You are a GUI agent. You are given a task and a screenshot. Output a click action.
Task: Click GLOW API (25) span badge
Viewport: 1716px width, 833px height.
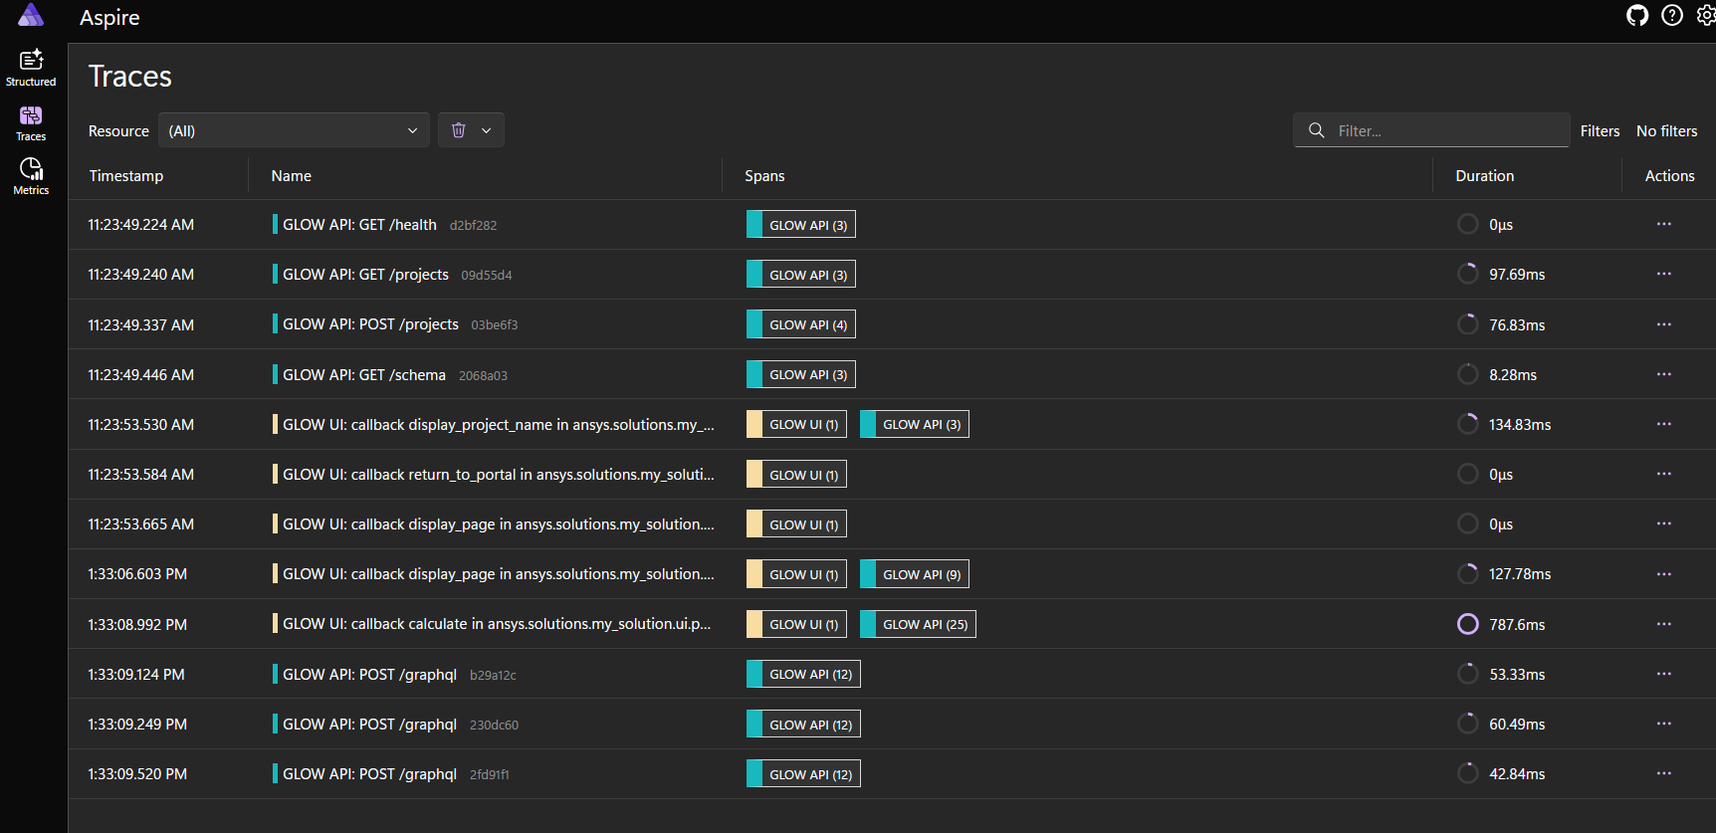tap(918, 624)
